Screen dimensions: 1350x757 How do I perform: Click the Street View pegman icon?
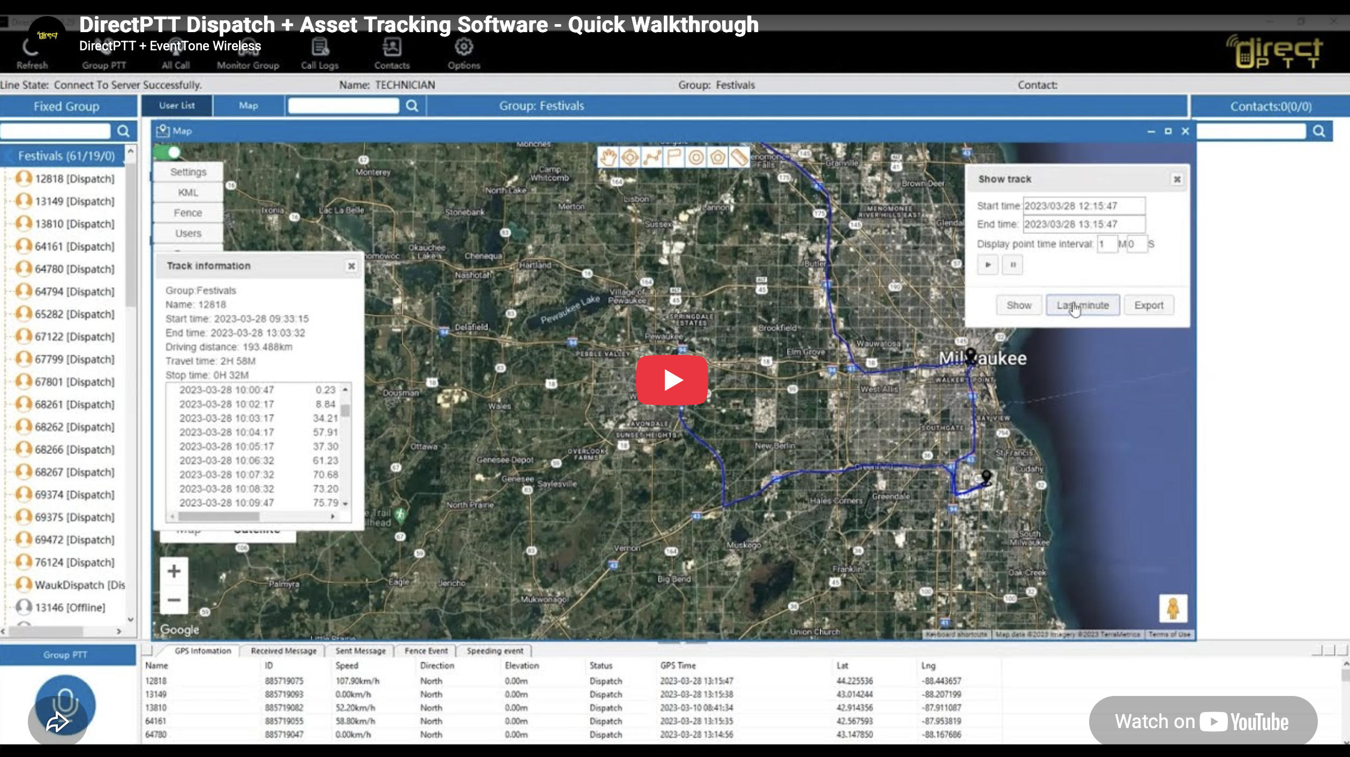click(x=1173, y=609)
